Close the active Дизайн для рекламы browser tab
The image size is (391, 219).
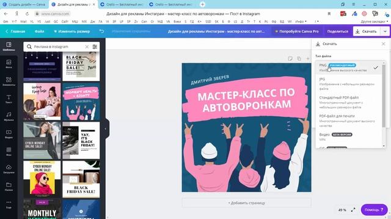click(x=93, y=4)
